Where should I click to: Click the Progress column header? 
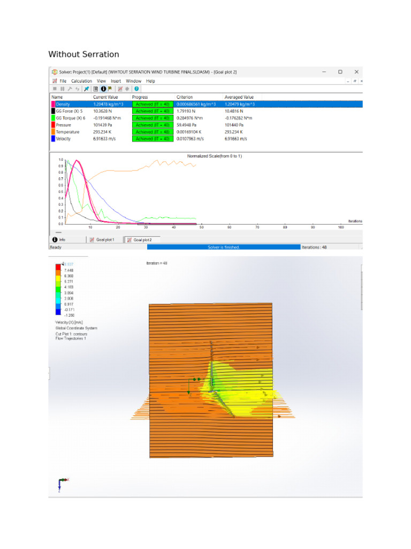click(x=140, y=98)
